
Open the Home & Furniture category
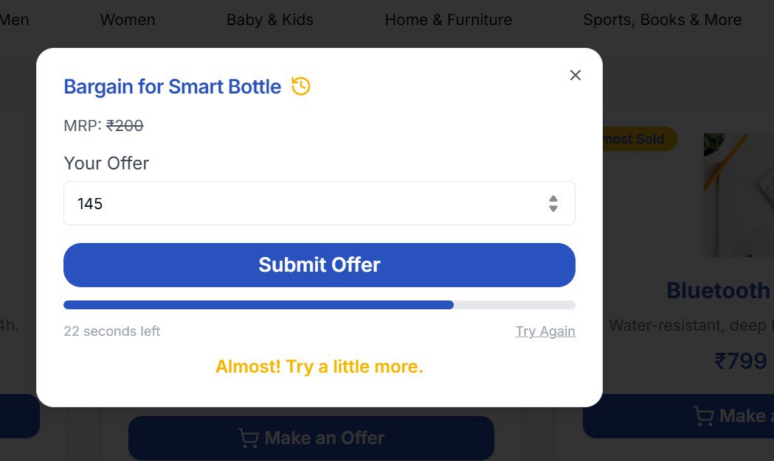(448, 20)
